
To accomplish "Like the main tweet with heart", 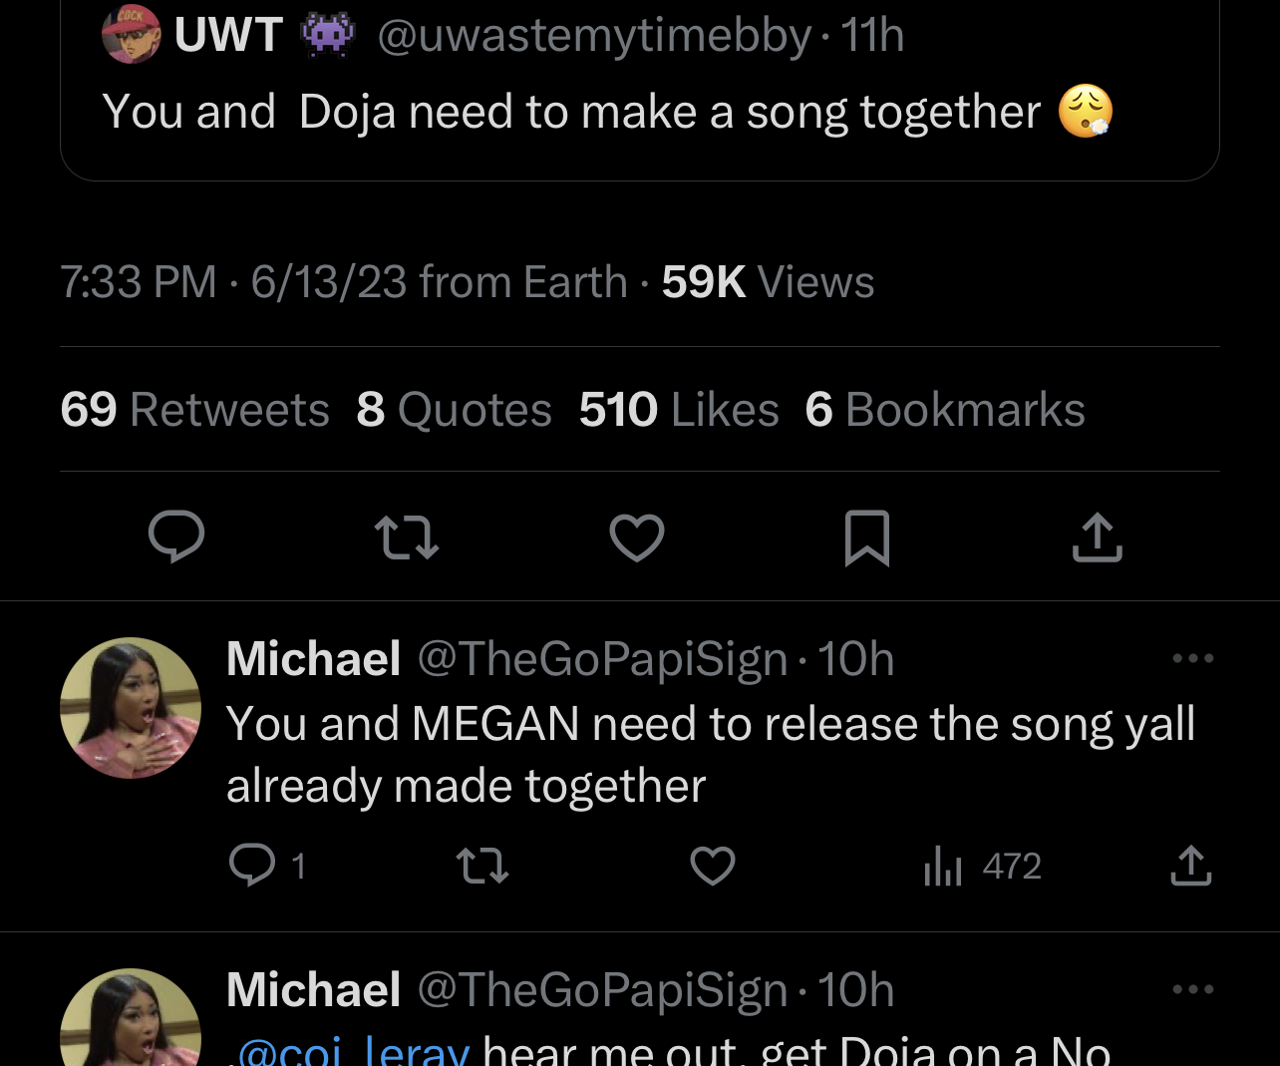I will 637,537.
